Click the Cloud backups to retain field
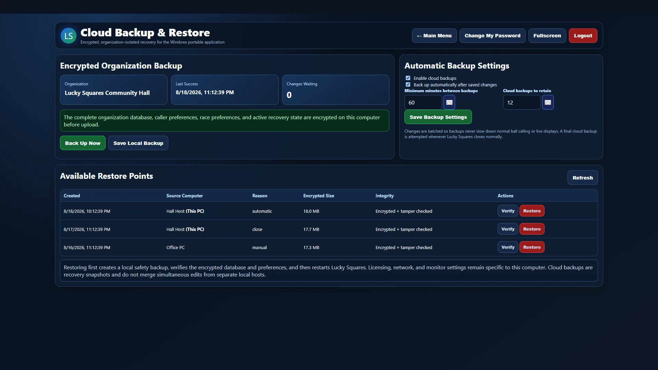 tap(522, 102)
